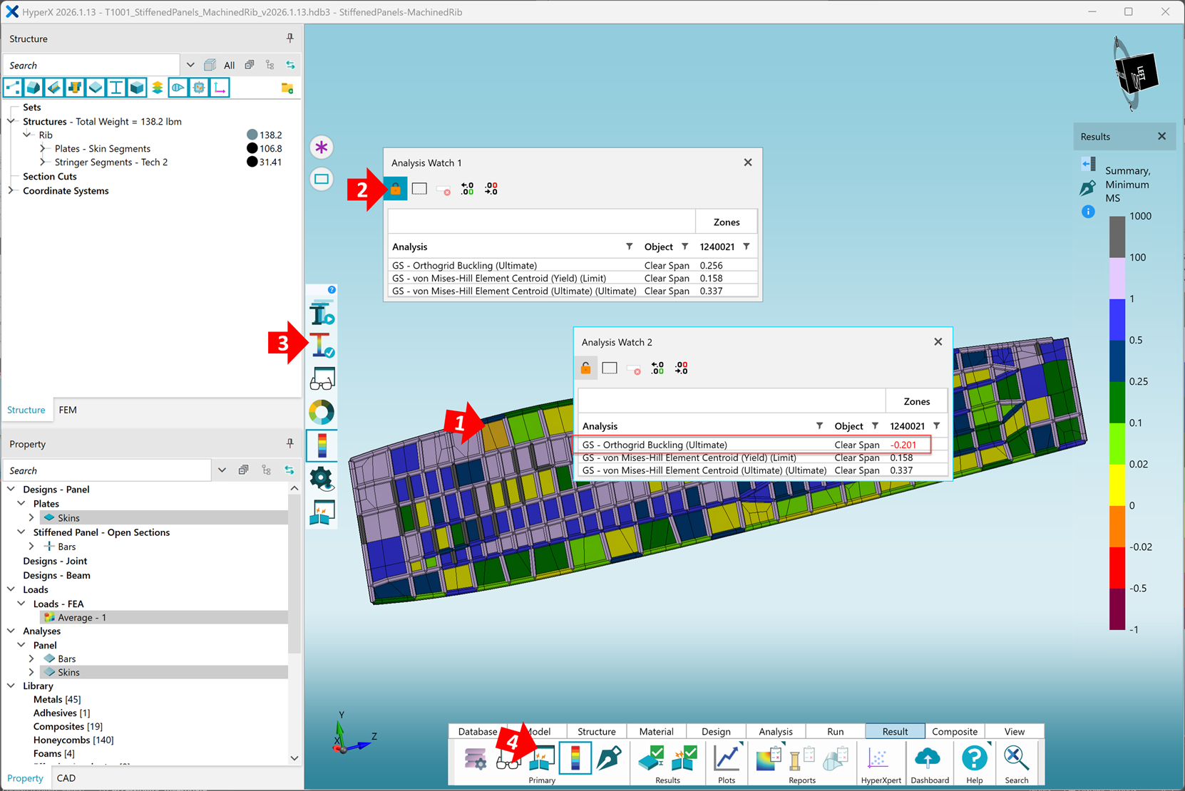Toggle the coordinate axes filter in Structure toolbar
This screenshot has height=791, width=1185.
pyautogui.click(x=220, y=88)
